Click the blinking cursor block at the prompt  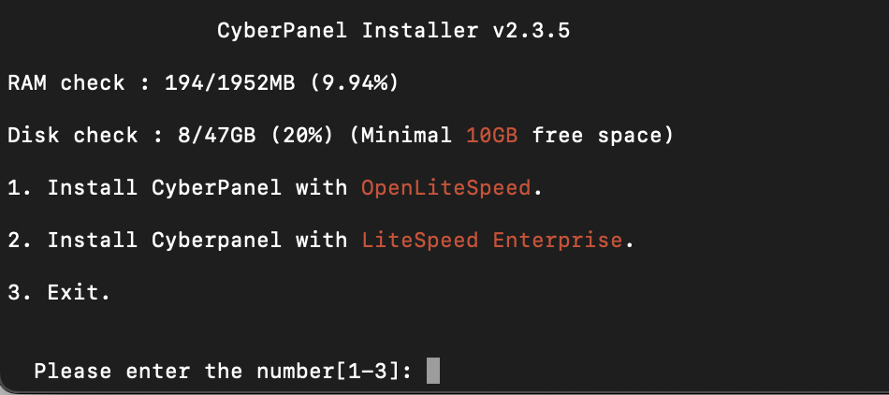click(433, 371)
